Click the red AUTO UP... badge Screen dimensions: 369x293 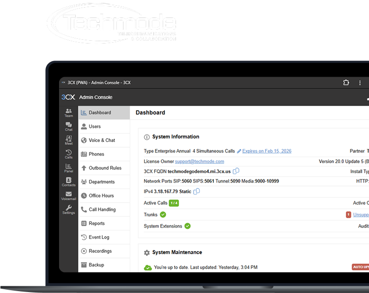[360, 267]
